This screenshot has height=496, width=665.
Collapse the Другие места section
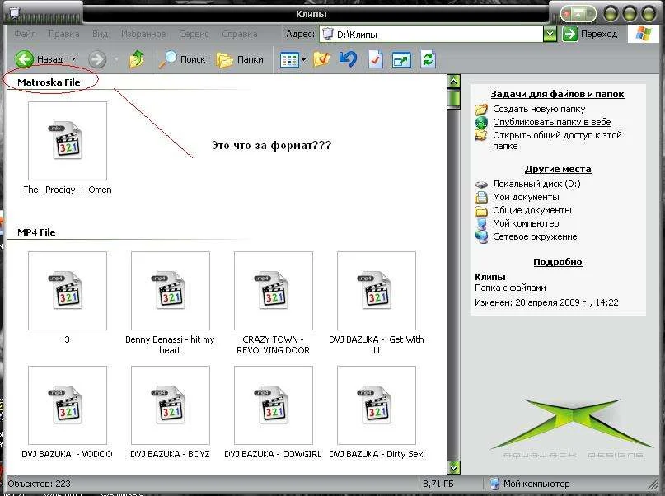(558, 169)
